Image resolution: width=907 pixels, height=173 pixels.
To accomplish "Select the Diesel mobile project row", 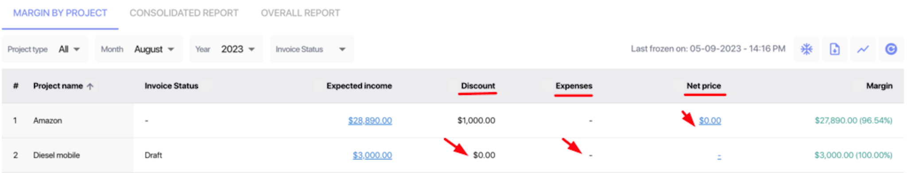I will 453,155.
